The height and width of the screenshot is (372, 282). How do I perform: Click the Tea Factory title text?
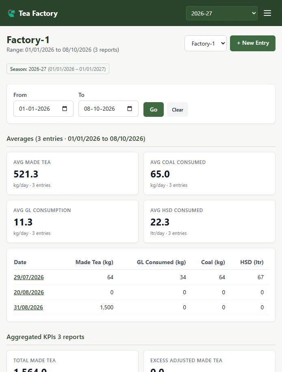[x=38, y=13]
